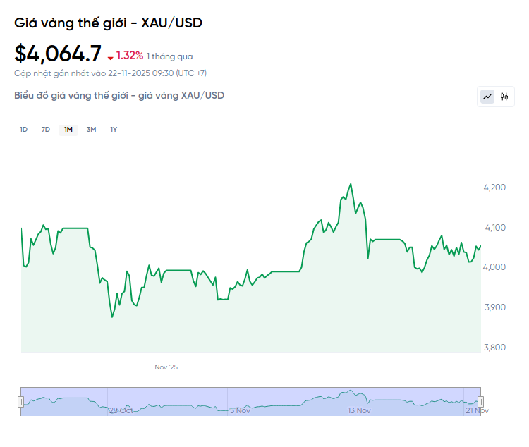
Task: Click the red down-arrow change indicator
Action: 110,57
